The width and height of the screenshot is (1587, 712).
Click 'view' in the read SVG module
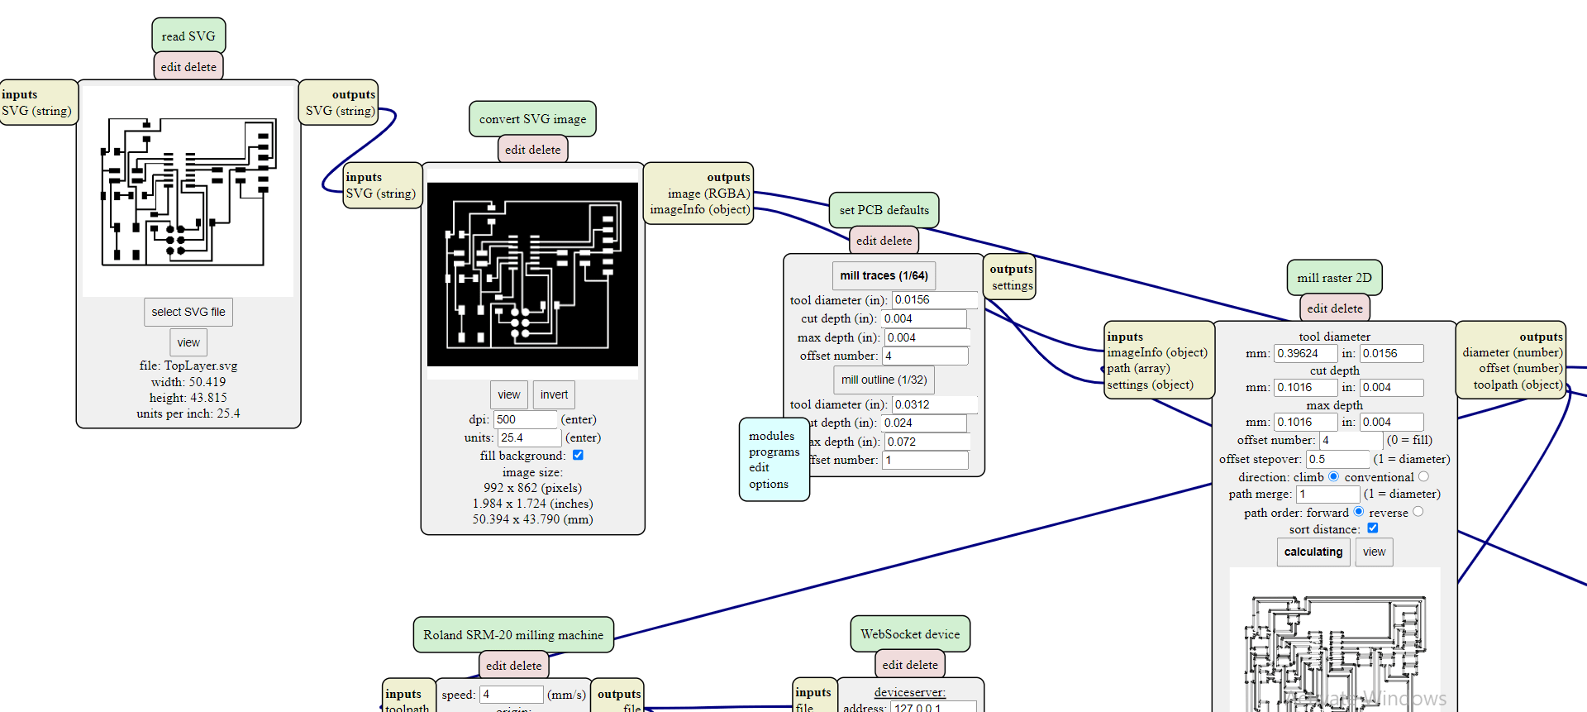[188, 342]
